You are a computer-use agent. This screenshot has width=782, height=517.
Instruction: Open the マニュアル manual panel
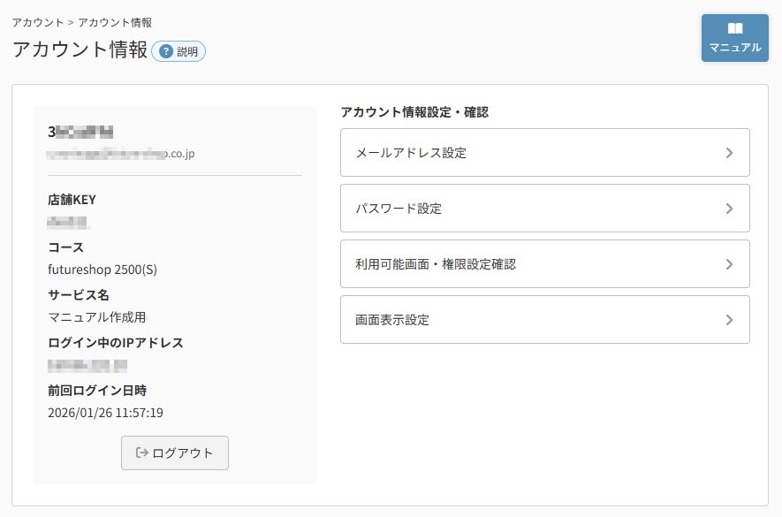[734, 37]
